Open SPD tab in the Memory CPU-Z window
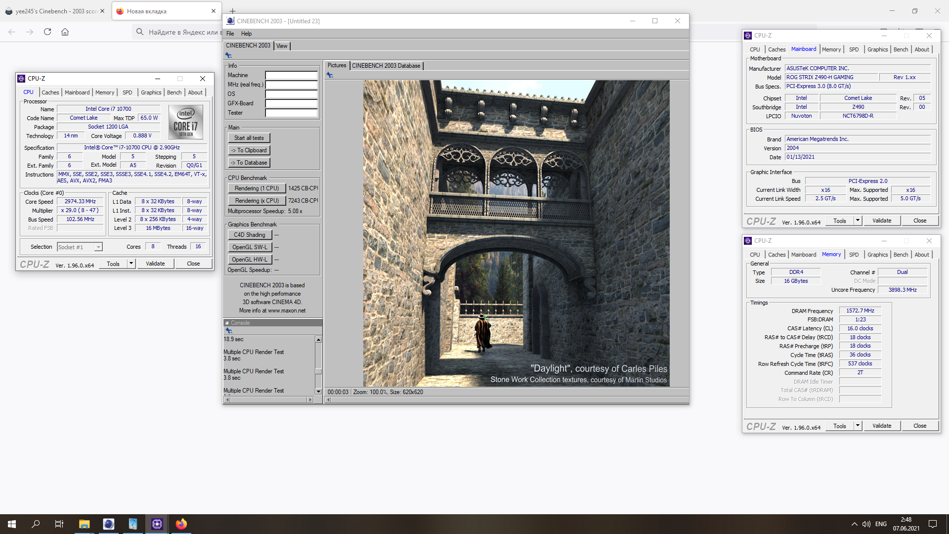 point(854,255)
